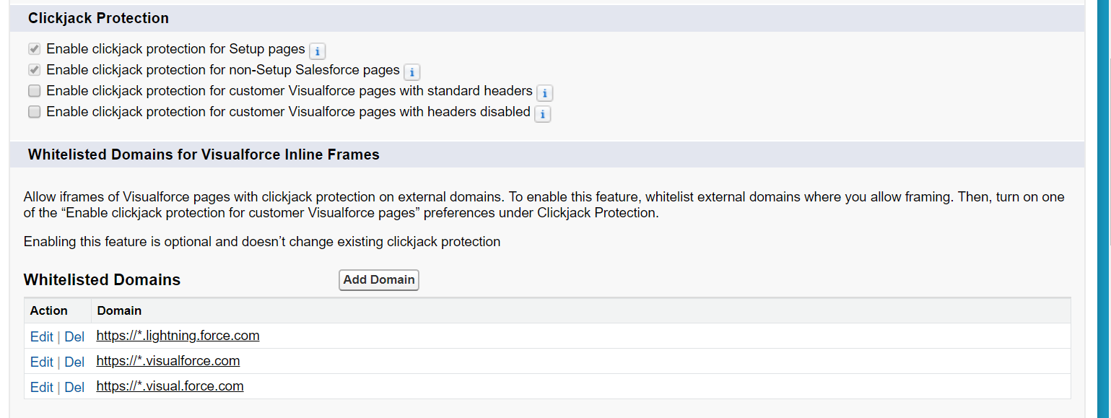Uncheck clickjack protection for Setup pages
This screenshot has height=418, width=1111.
pos(34,48)
